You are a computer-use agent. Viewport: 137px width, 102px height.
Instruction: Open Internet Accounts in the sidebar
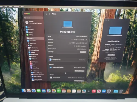pyautogui.click(x=37, y=79)
